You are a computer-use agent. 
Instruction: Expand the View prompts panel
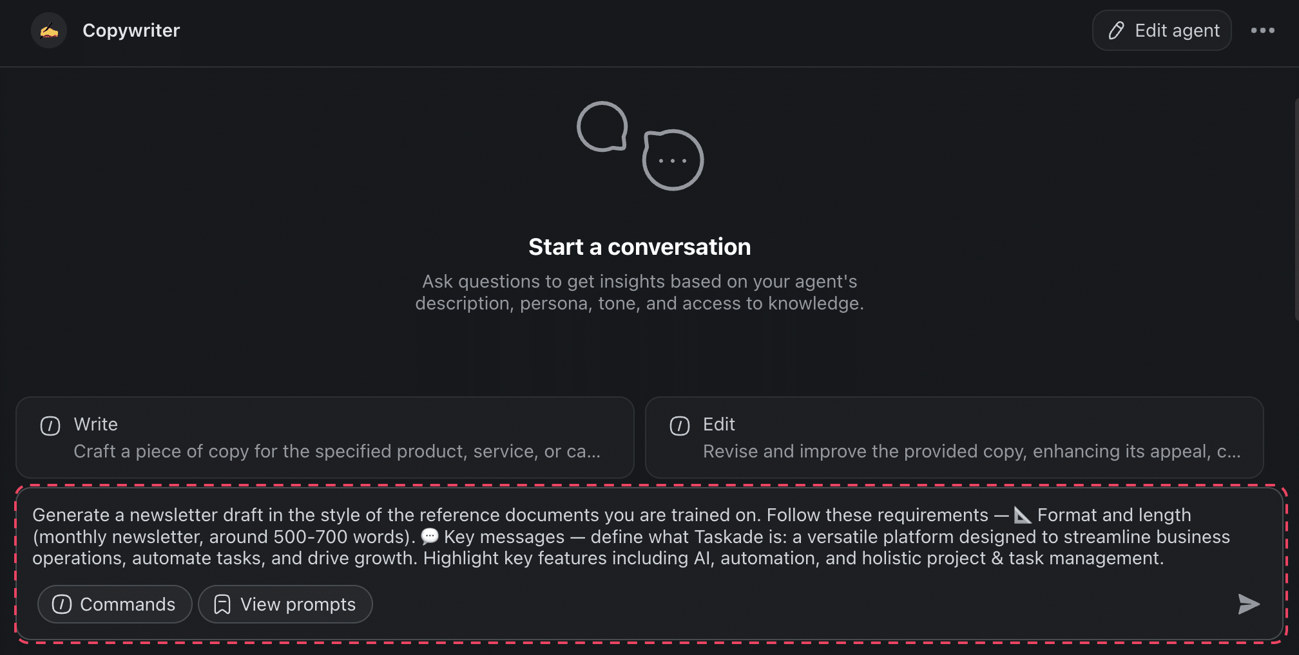(285, 604)
